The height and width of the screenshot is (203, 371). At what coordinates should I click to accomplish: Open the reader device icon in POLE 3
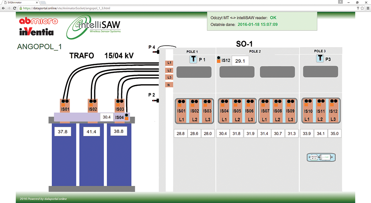coord(321,157)
